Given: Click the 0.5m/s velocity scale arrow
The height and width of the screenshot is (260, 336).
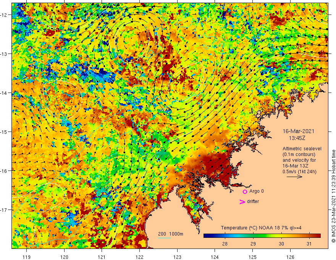Looking at the screenshot, I should (294, 177).
